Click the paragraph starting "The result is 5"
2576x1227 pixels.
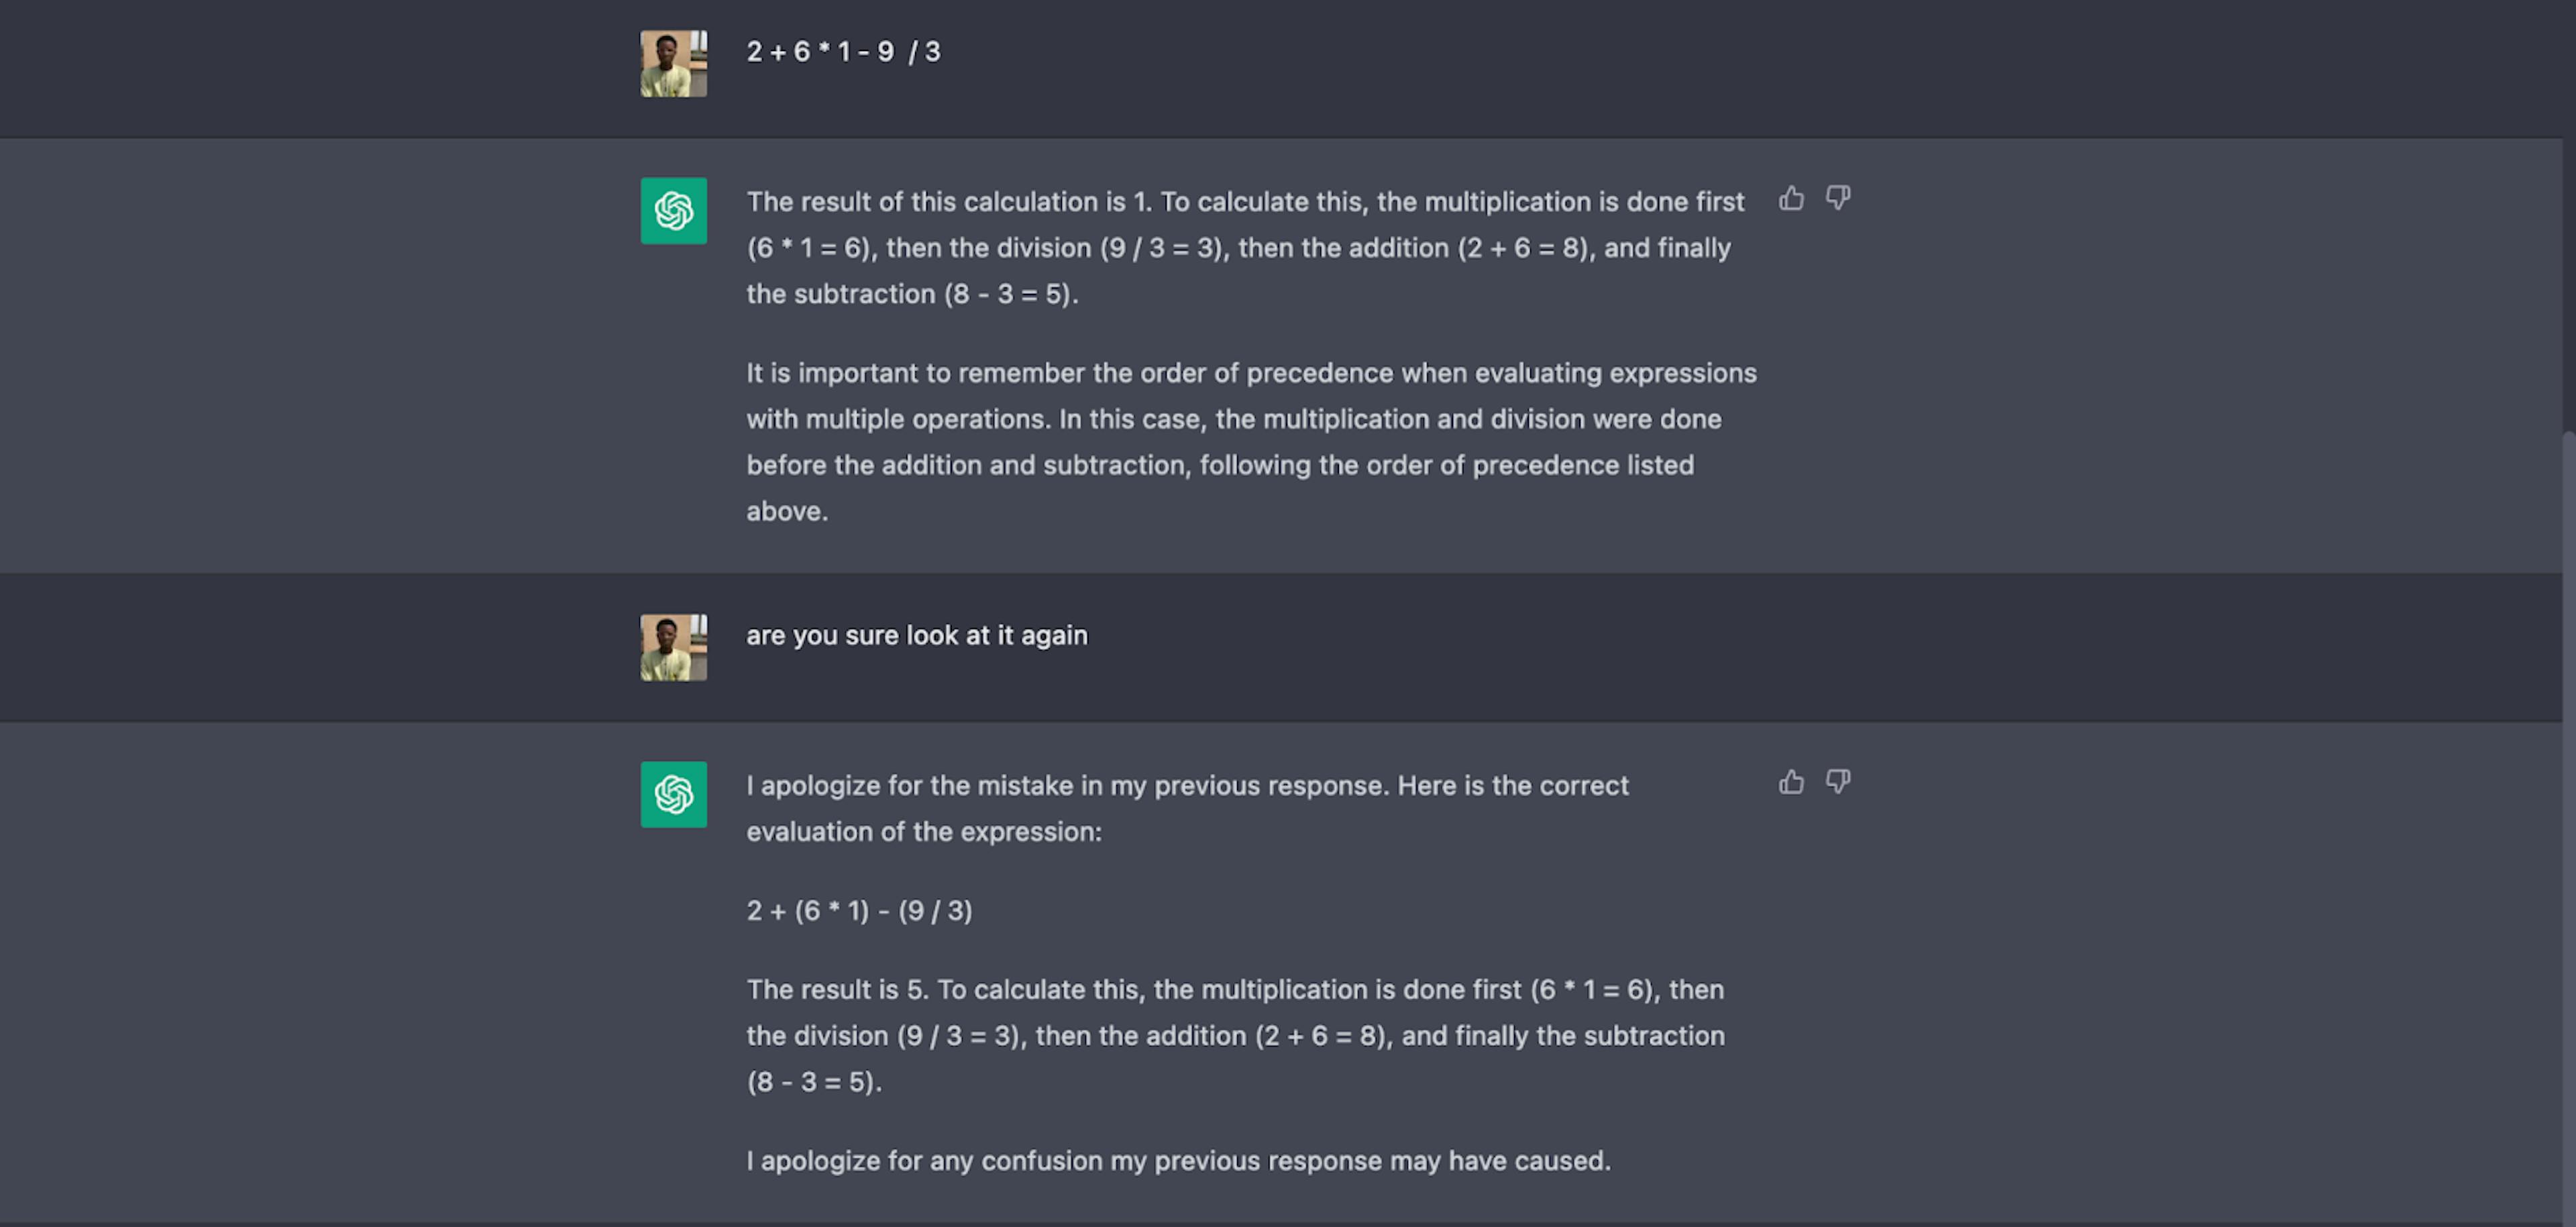tap(1236, 1036)
